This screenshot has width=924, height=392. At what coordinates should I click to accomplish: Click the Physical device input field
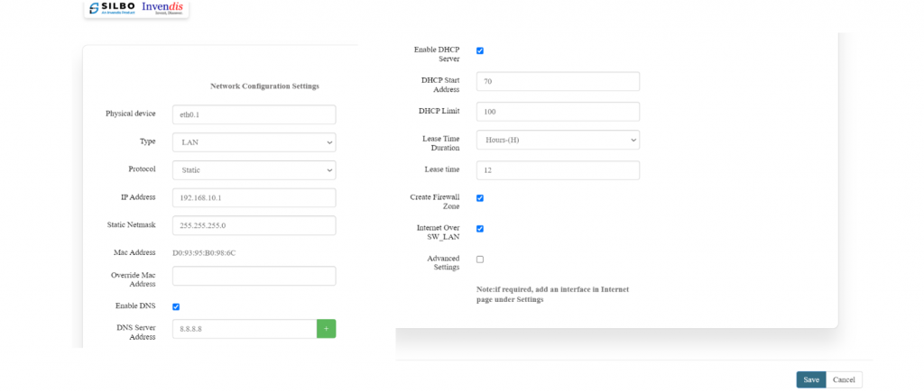[254, 114]
